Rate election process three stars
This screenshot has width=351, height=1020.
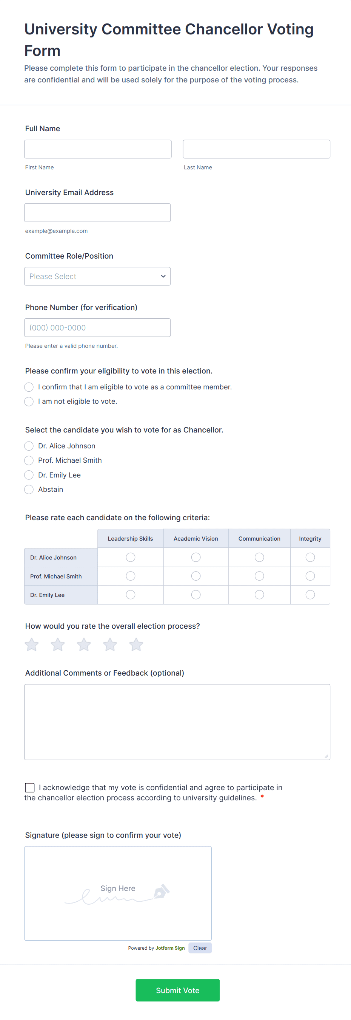coord(84,644)
